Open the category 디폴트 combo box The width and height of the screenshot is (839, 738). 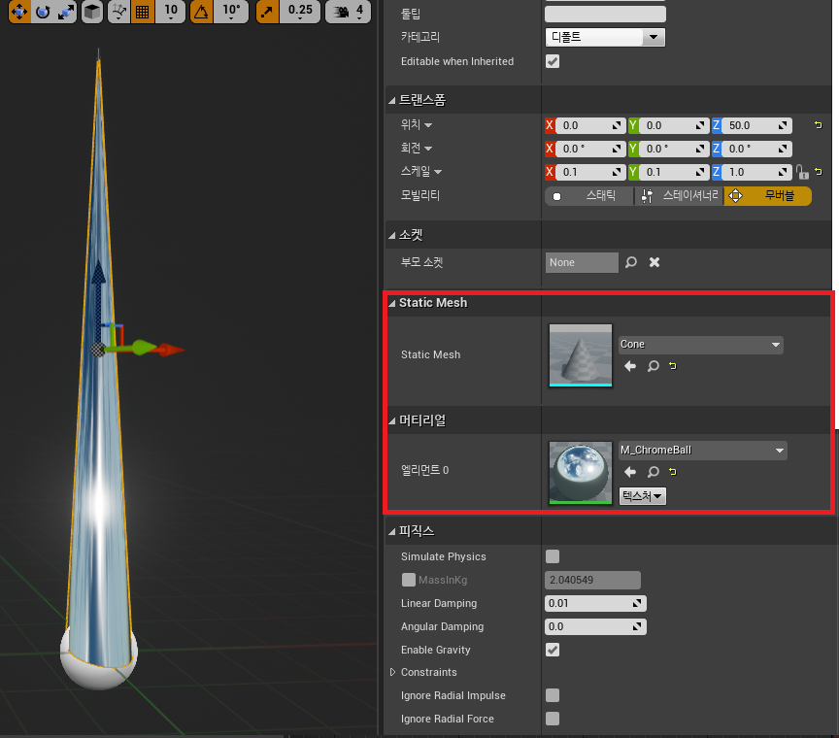pos(605,37)
